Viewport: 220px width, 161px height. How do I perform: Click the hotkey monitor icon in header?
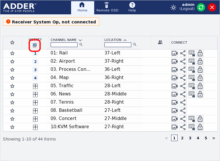coord(35,45)
